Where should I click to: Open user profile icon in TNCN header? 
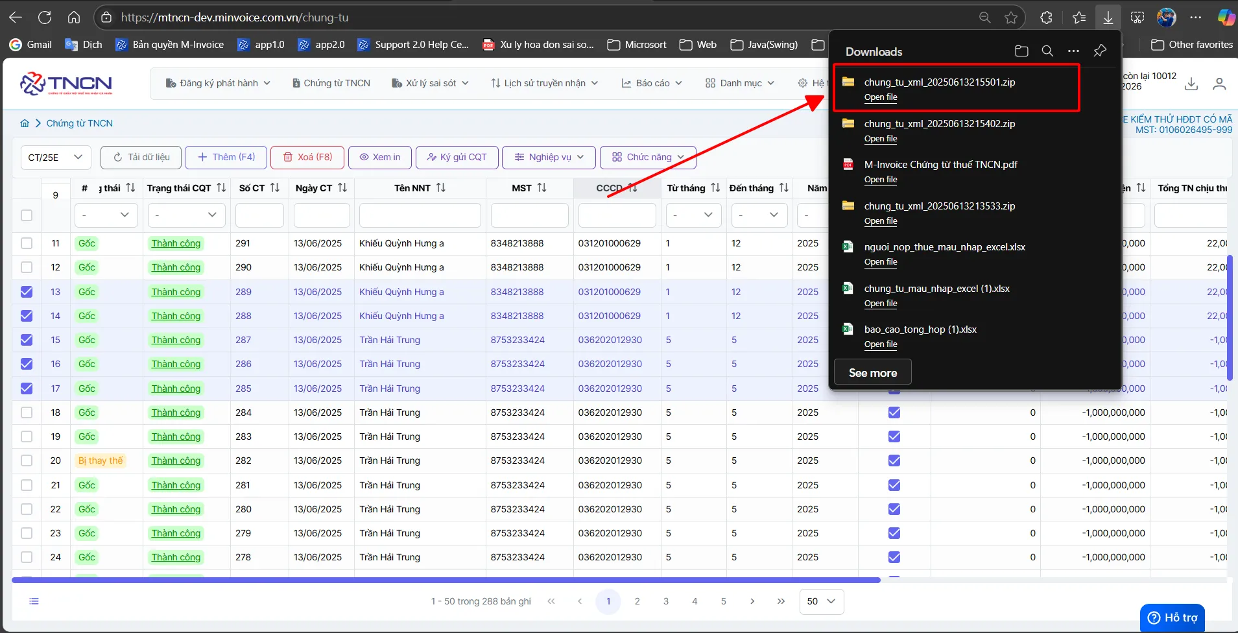(1219, 84)
